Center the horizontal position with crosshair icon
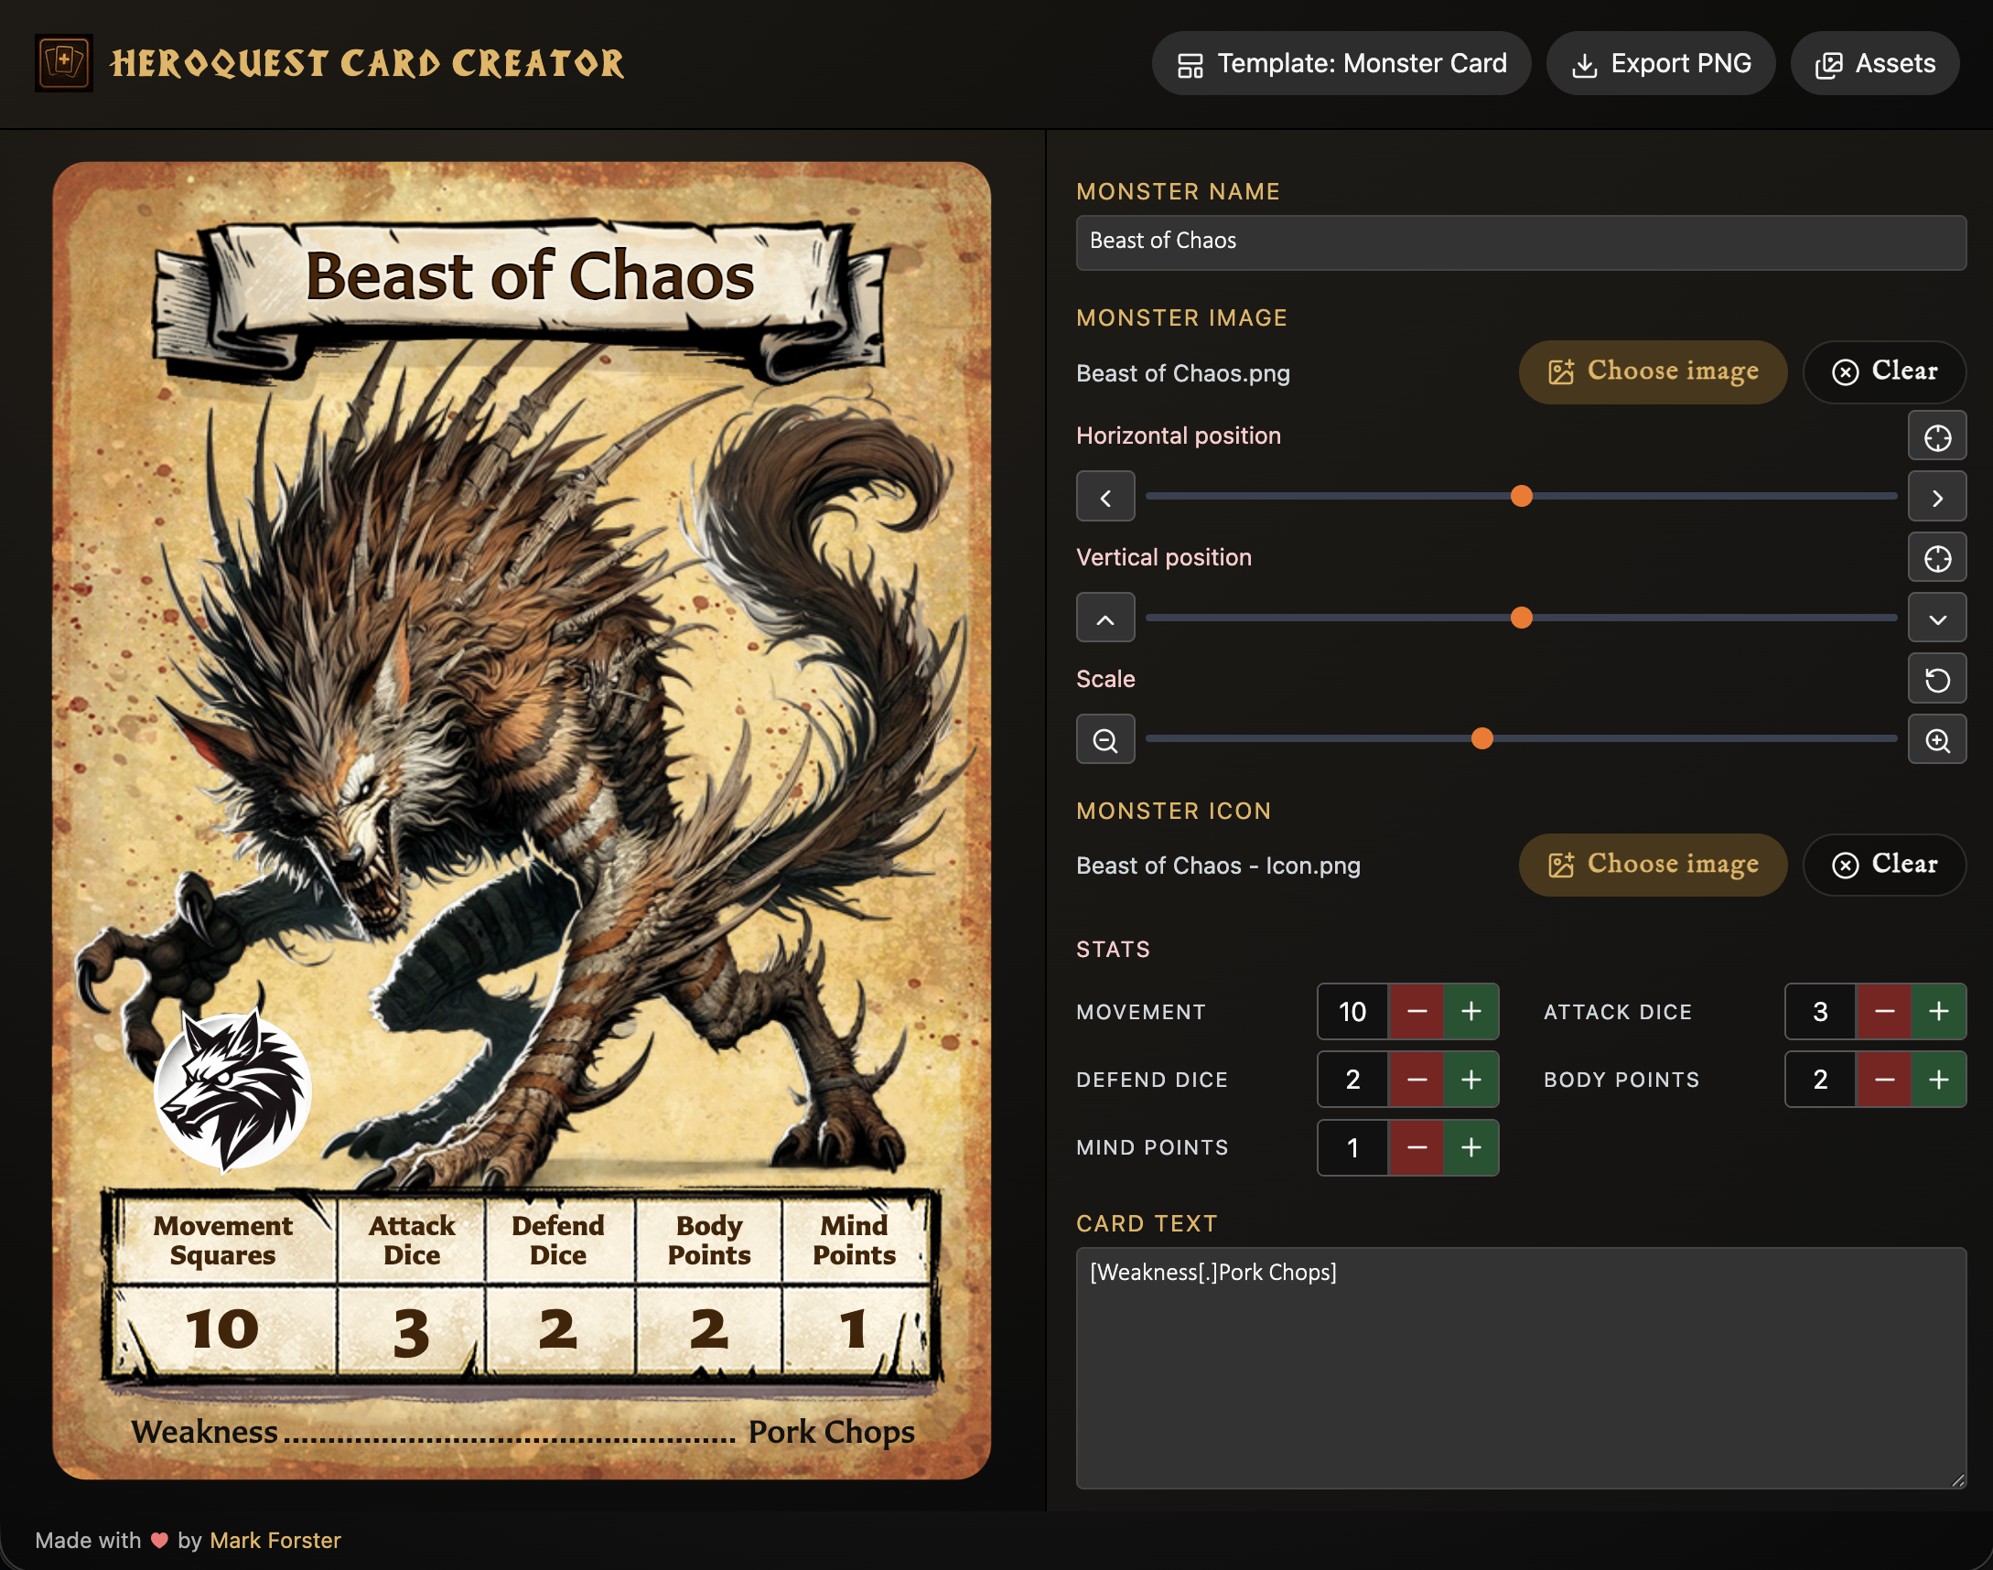 click(x=1937, y=436)
